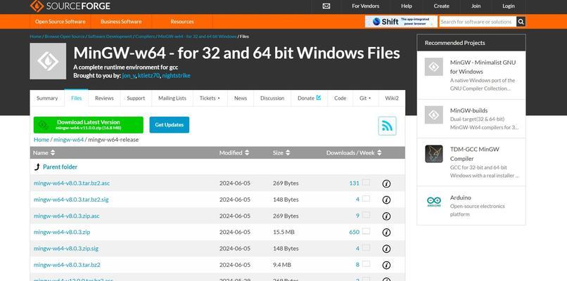567x281 pixels.
Task: View info for mingw-w64-v8.0.3.zip.asc
Action: coord(386,216)
